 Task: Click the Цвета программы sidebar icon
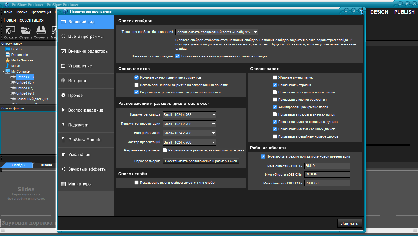click(63, 37)
